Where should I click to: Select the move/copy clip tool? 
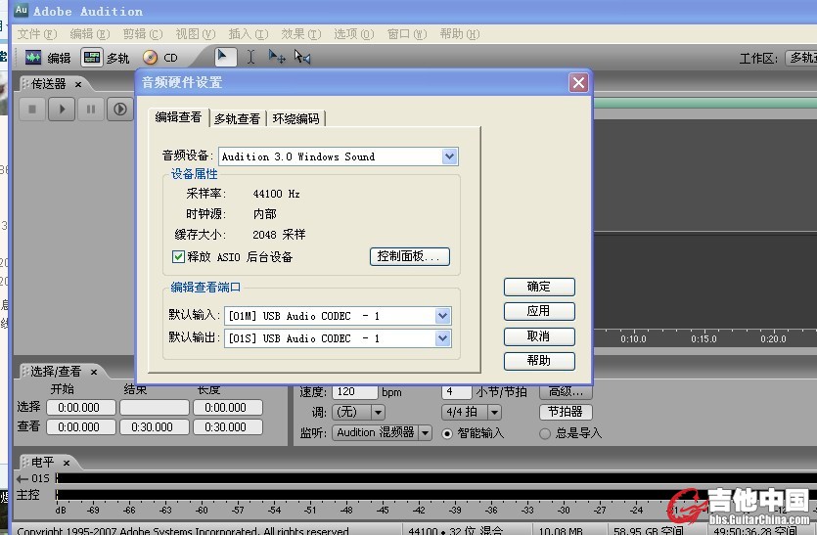pos(276,57)
